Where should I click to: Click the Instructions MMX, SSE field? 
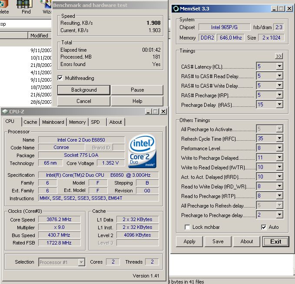pos(98,198)
